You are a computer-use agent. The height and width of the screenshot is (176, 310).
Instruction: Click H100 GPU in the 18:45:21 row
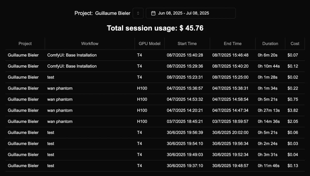pyautogui.click(x=142, y=122)
